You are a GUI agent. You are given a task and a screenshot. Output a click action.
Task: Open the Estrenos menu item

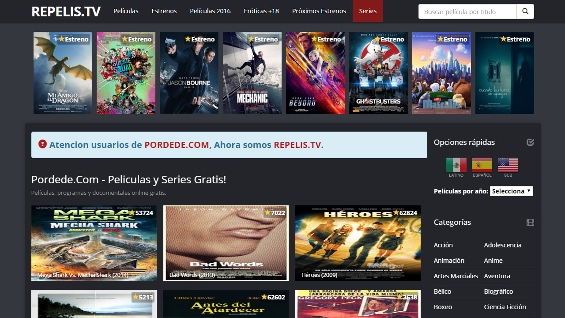[x=164, y=11]
